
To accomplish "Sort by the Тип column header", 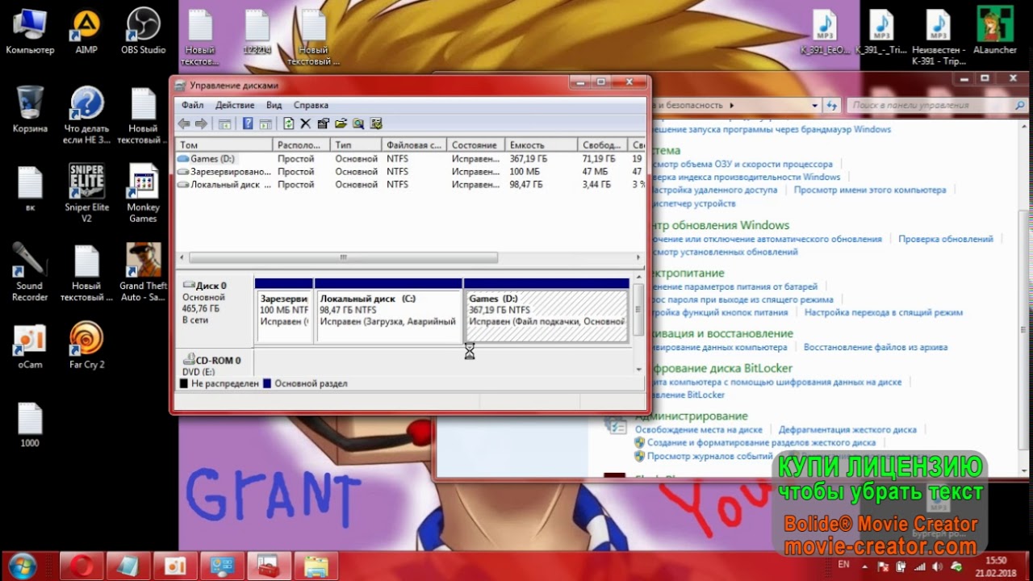I will 356,145.
